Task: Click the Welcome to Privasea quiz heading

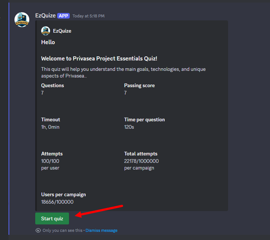Action: (99, 59)
